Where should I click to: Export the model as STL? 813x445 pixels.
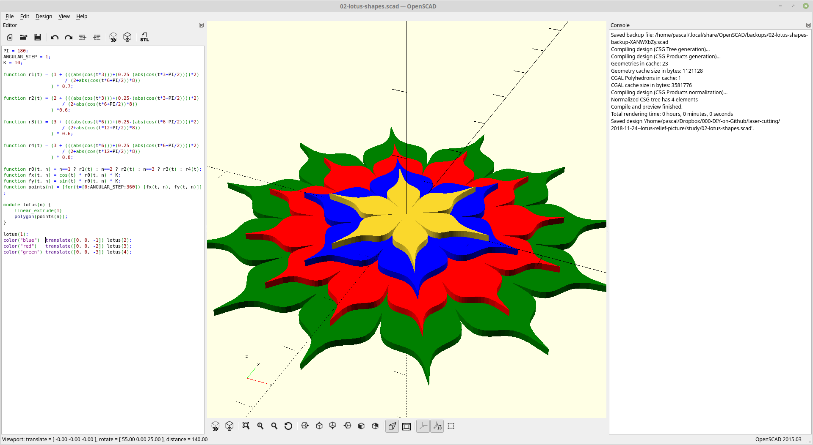point(144,37)
